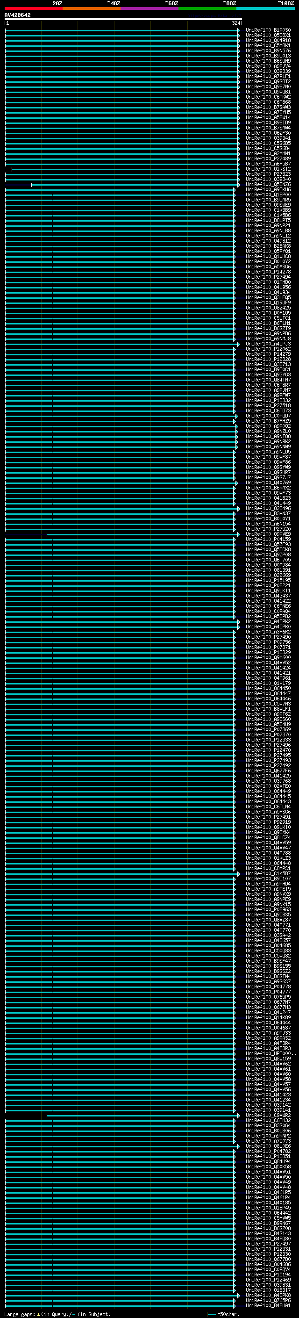Select hit label UniRef100_P27518

(268, 405)
